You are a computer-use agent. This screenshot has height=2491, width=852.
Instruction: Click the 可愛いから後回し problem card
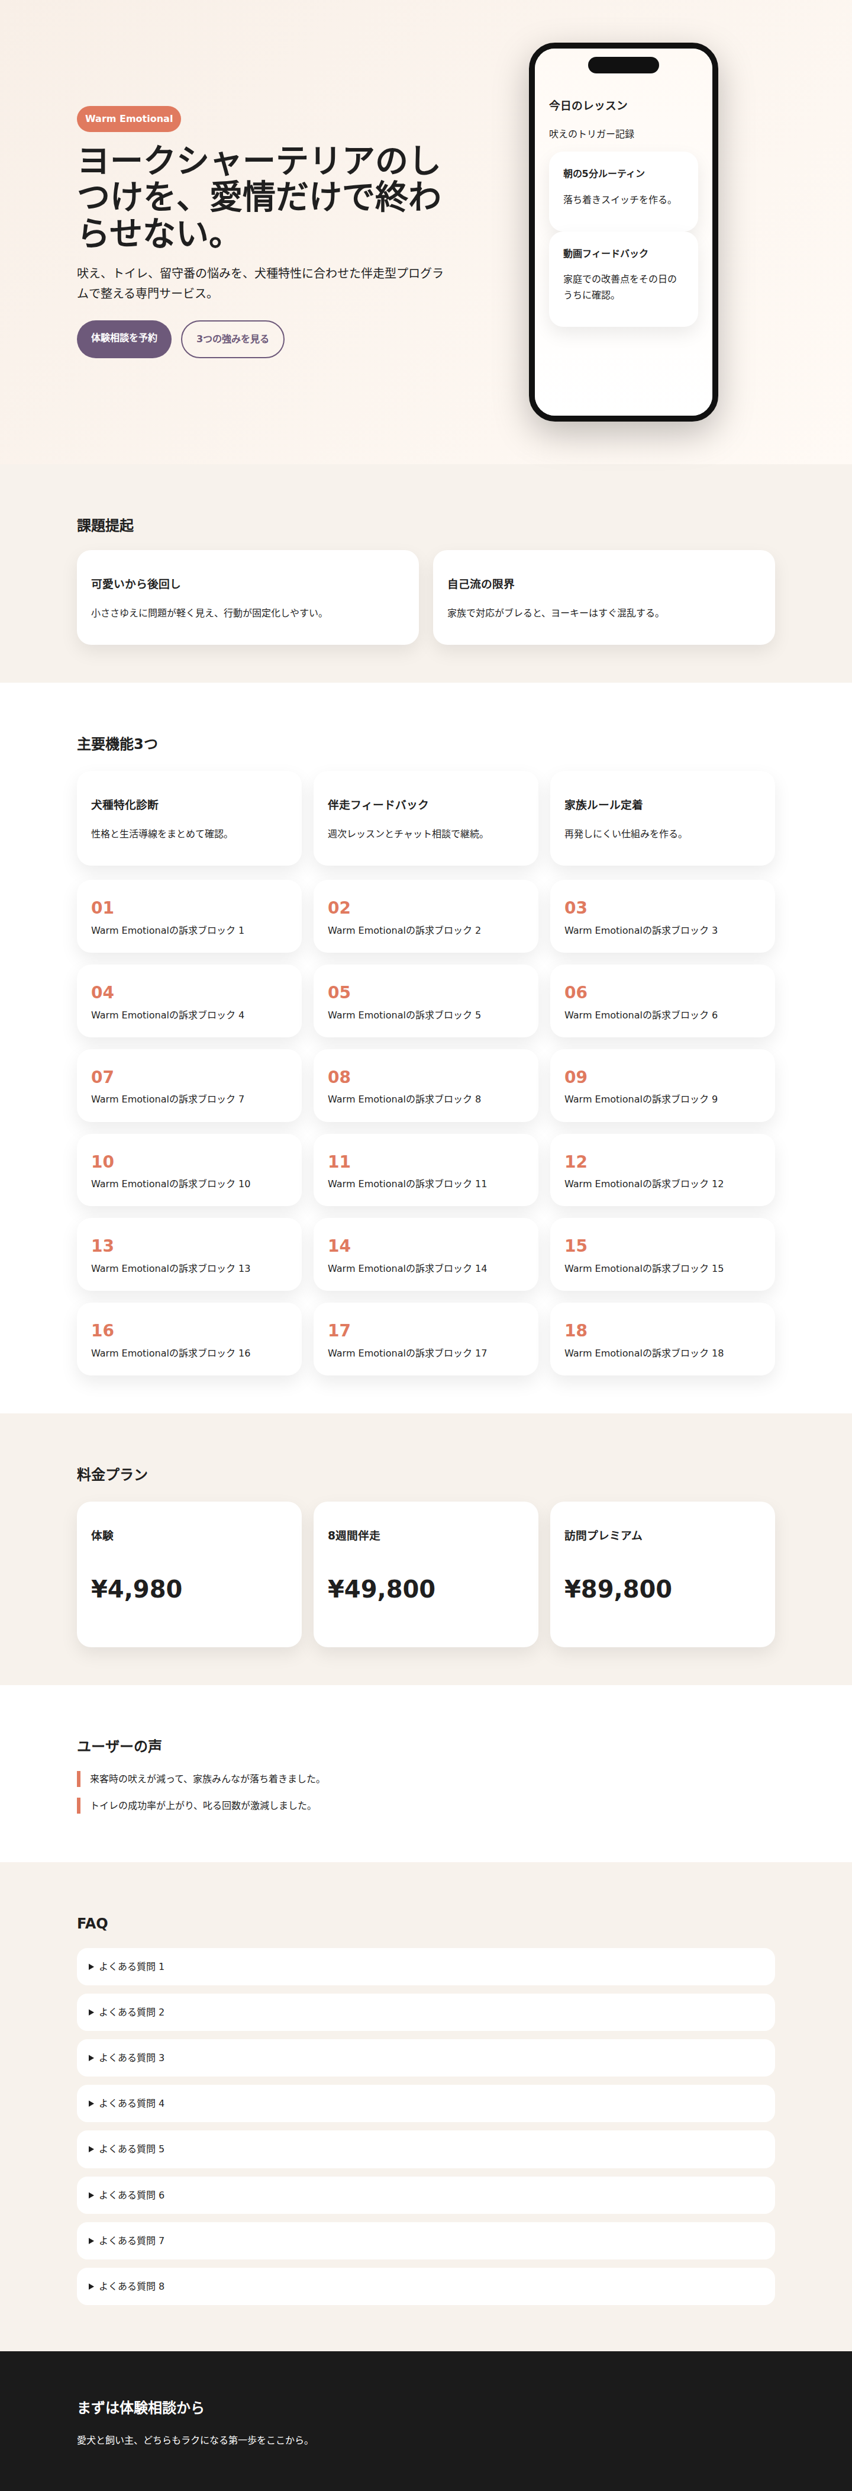pyautogui.click(x=247, y=597)
